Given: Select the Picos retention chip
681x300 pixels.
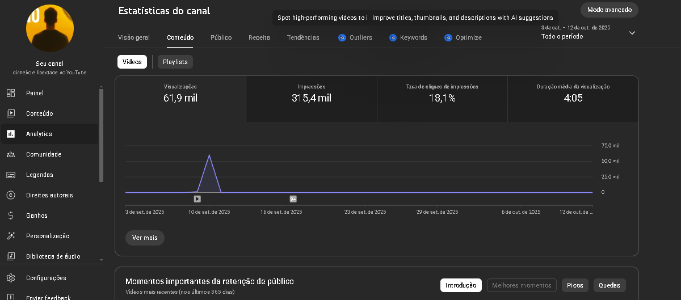Looking at the screenshot, I should (575, 285).
